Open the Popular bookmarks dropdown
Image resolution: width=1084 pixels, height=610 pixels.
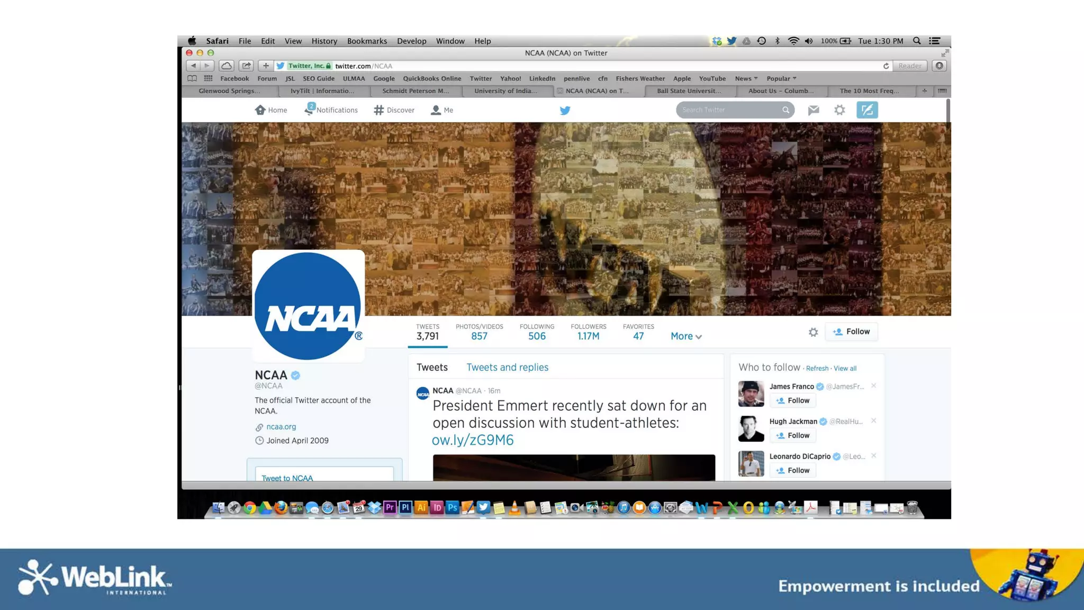(x=781, y=78)
